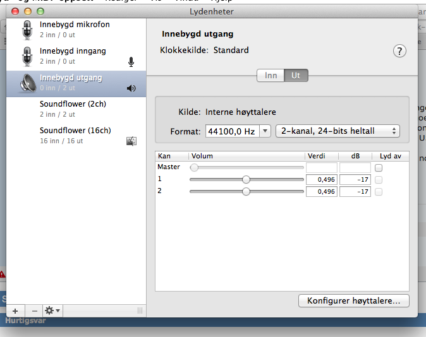Select Innebygd mikrofon in device list

[x=76, y=30]
